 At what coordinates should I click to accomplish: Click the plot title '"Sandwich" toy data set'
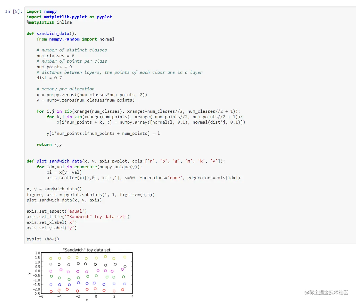pyautogui.click(x=87, y=250)
